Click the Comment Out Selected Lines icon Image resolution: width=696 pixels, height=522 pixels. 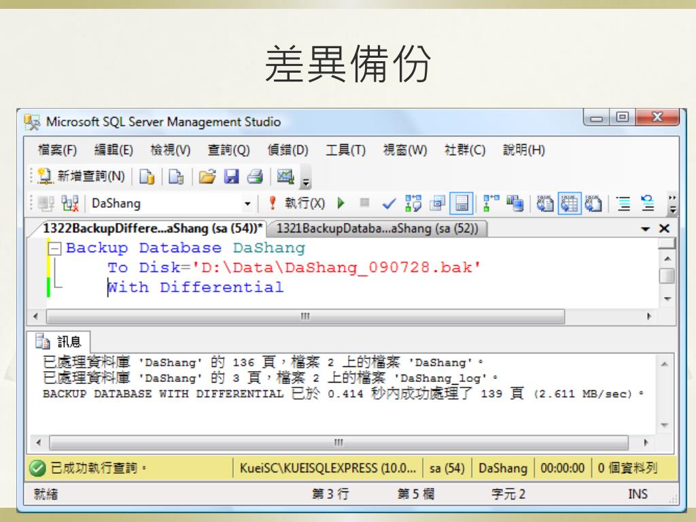point(624,203)
